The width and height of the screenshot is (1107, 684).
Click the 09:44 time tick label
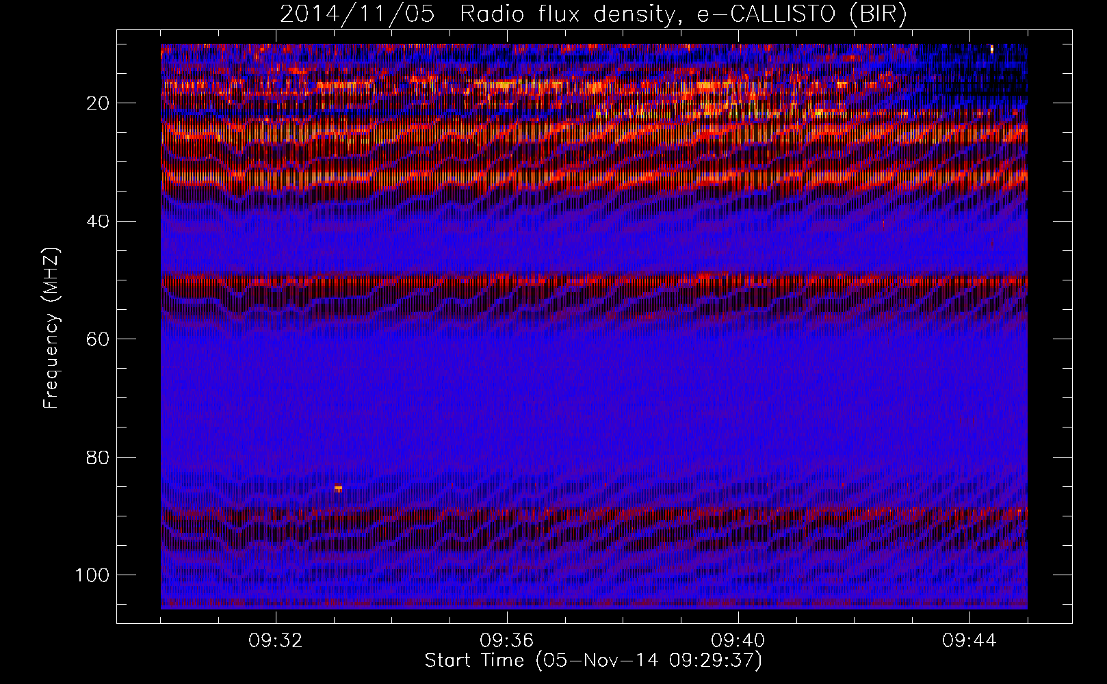(x=970, y=641)
